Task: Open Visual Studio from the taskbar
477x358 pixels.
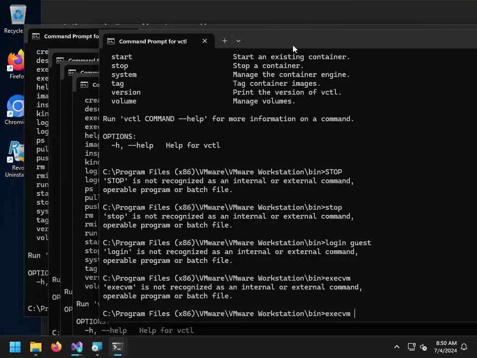Action: point(77,347)
